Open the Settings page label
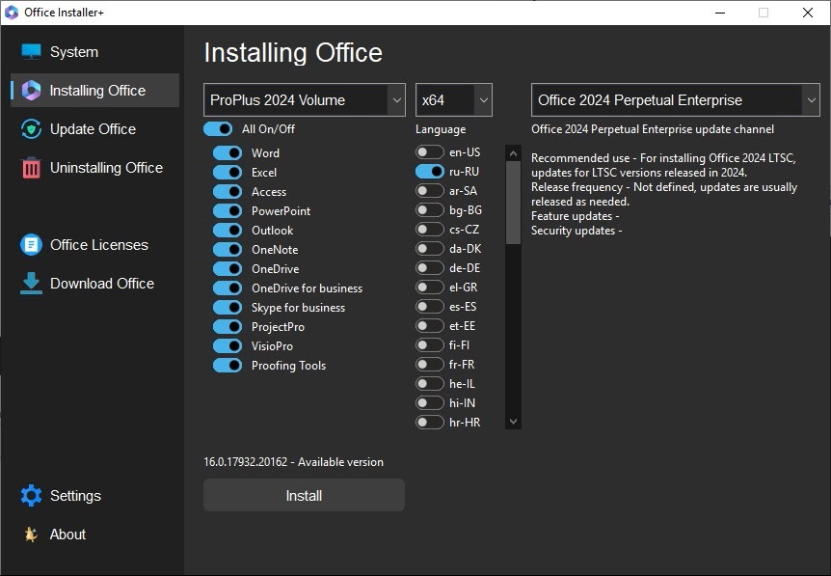Image resolution: width=831 pixels, height=576 pixels. pos(75,495)
